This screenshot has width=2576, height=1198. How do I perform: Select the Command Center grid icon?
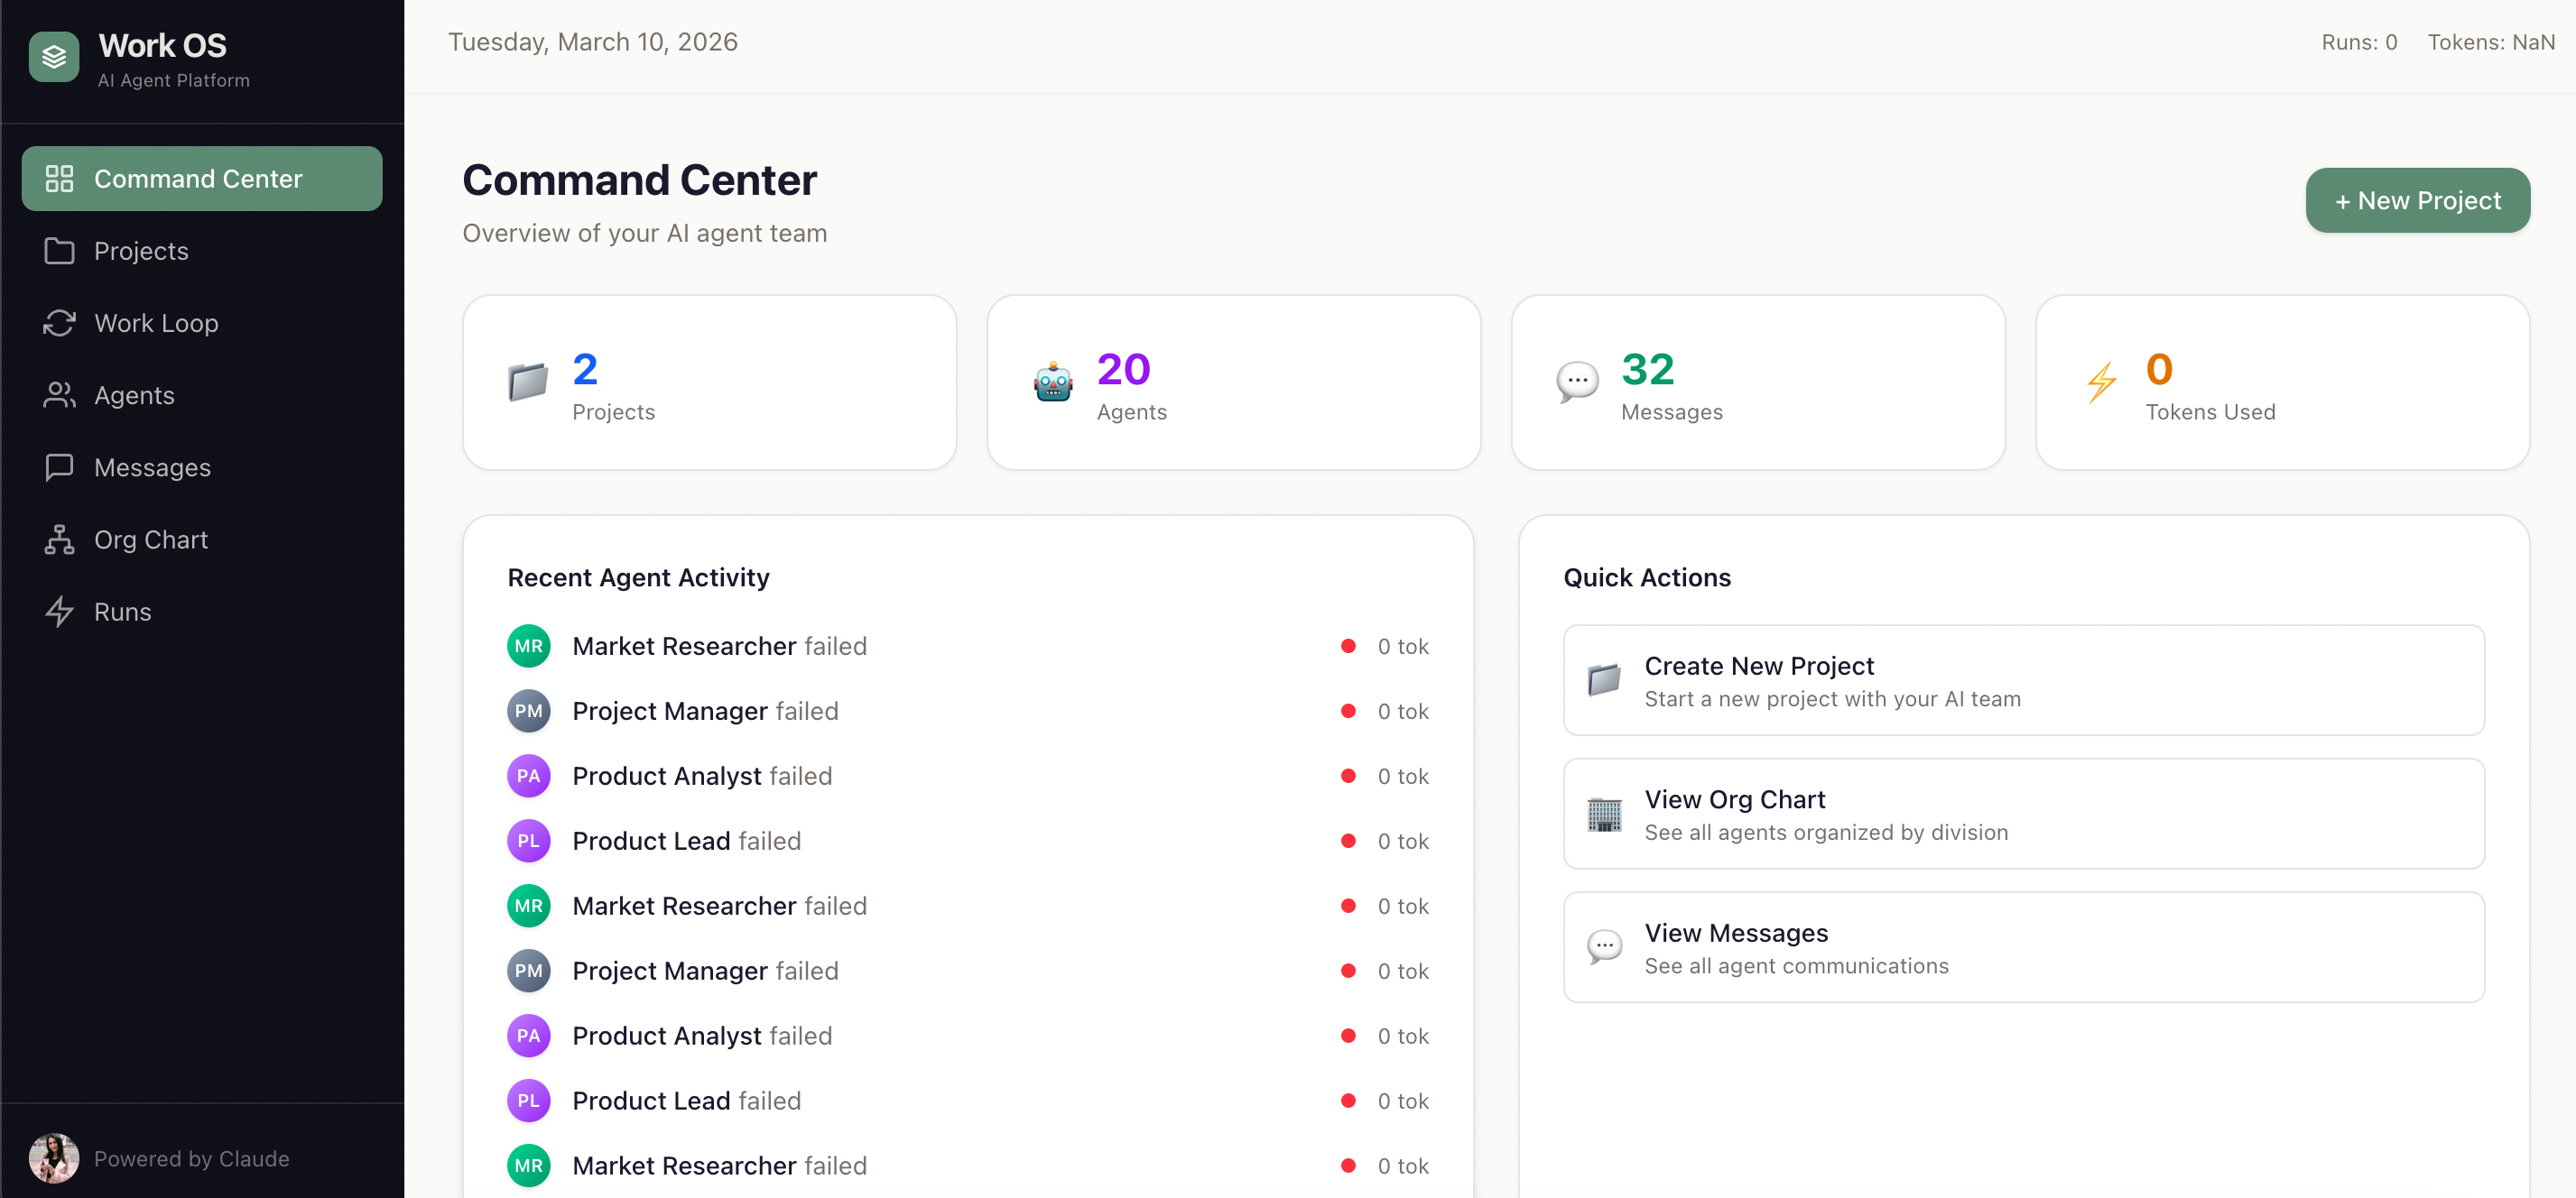click(x=59, y=178)
